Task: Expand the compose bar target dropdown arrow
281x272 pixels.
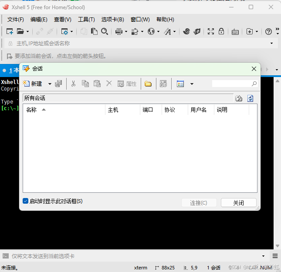Action: [x=263, y=256]
